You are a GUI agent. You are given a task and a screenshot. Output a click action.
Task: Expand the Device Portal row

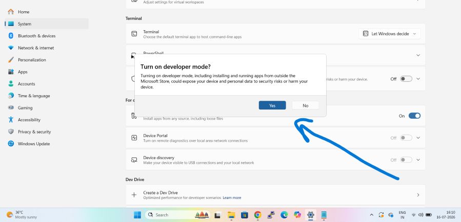point(418,138)
